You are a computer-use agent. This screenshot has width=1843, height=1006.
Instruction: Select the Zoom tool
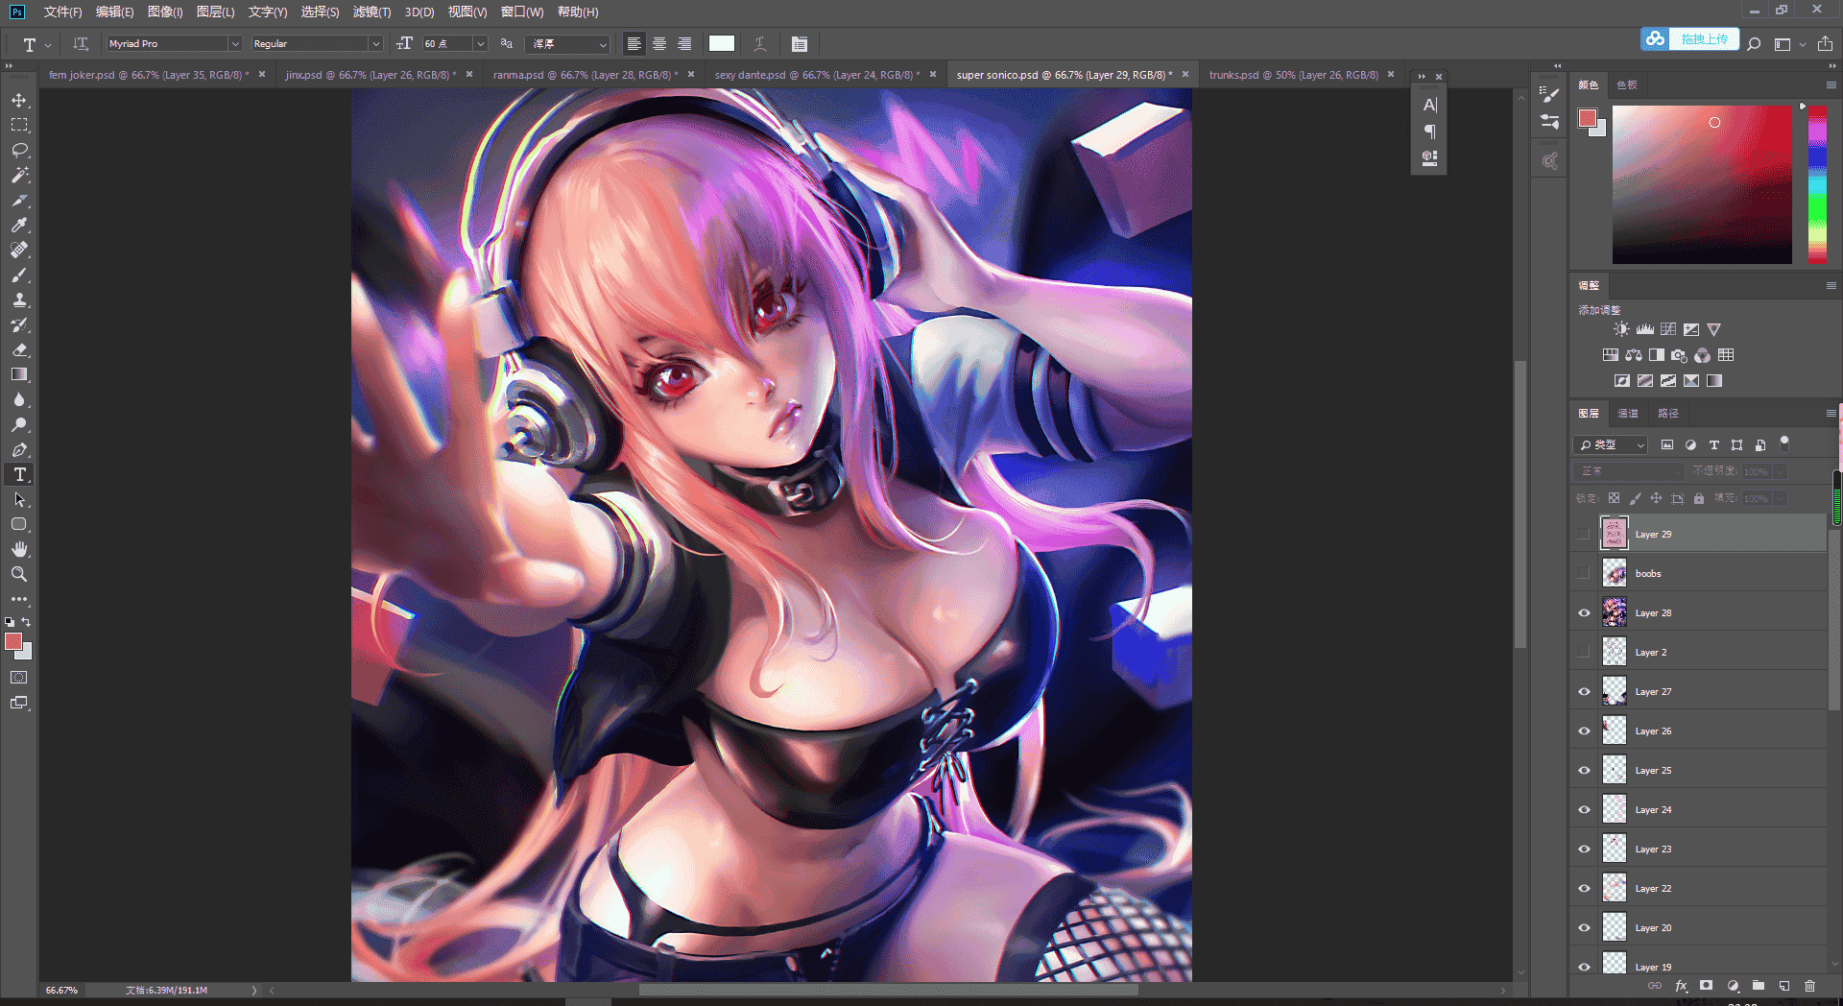pyautogui.click(x=19, y=574)
